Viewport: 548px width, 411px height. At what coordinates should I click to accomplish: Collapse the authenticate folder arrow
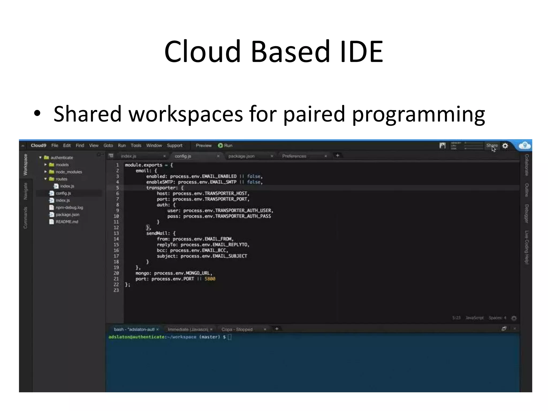coord(40,158)
